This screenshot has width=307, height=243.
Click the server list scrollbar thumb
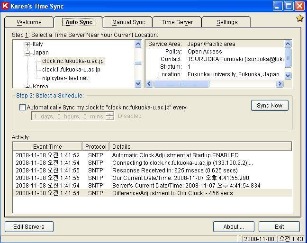point(138,63)
